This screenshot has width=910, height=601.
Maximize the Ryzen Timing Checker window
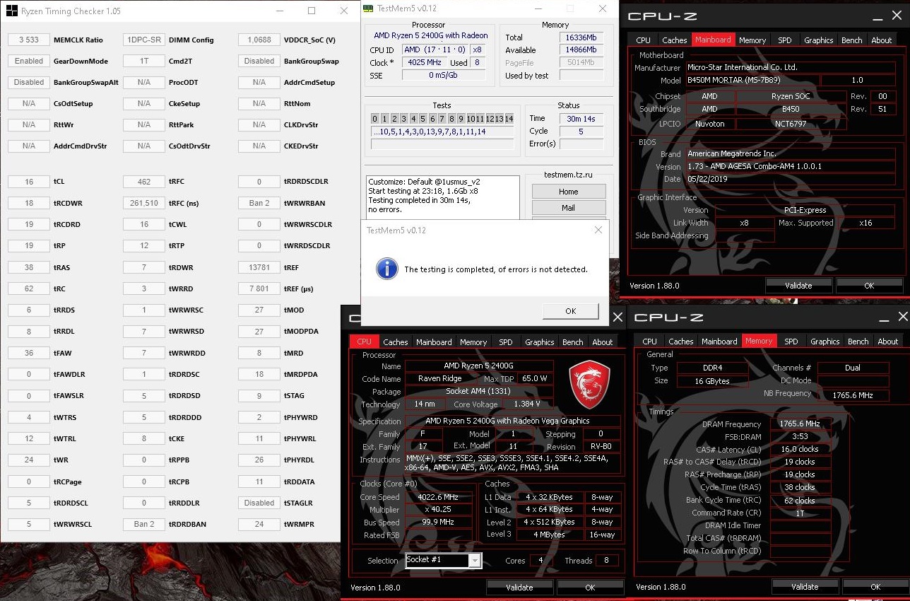click(312, 11)
